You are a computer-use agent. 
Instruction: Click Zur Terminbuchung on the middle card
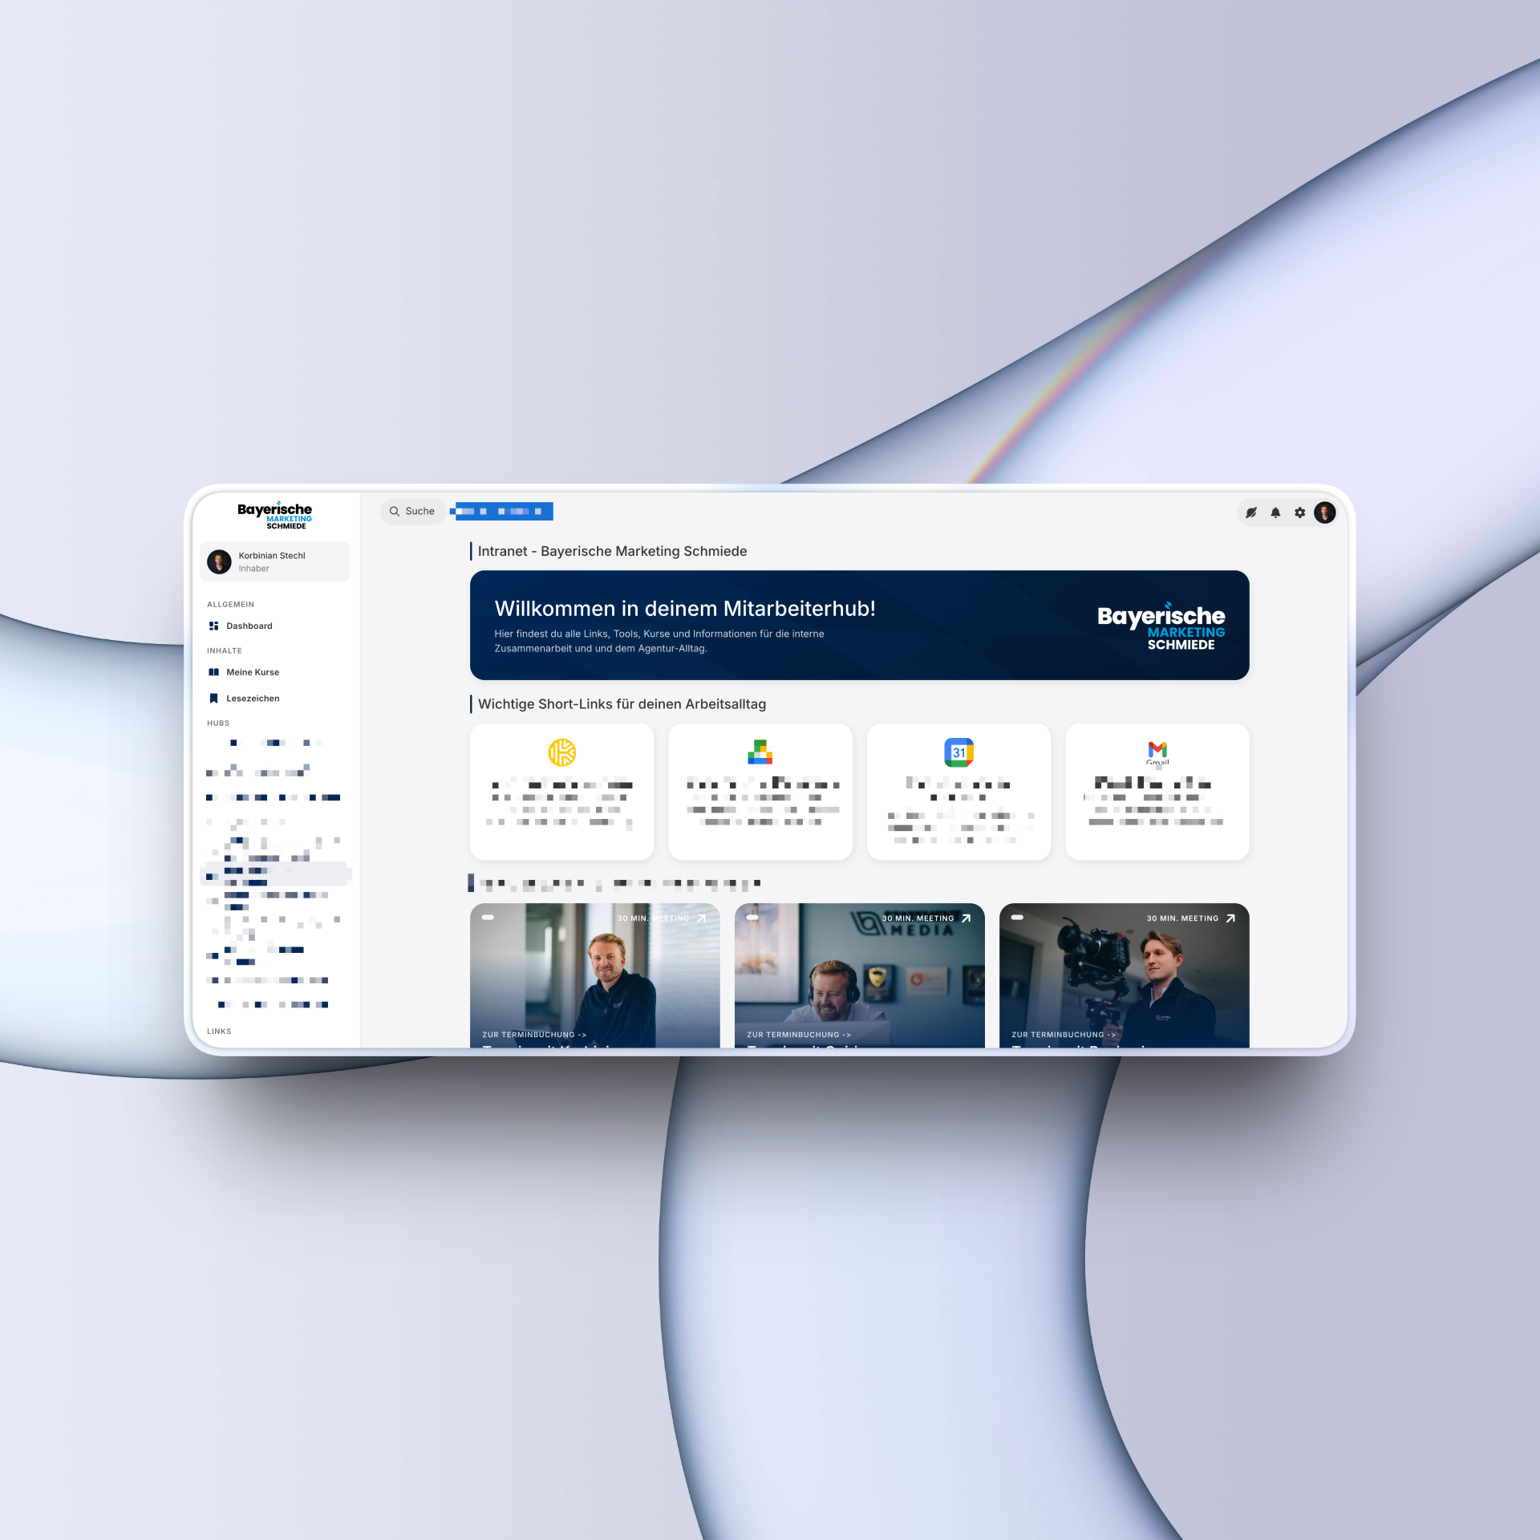798,1035
